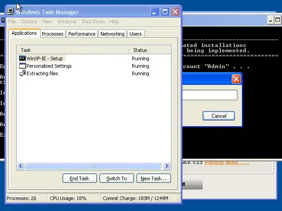Image resolution: width=282 pixels, height=211 pixels.
Task: Open the Shut Down menu
Action: [x=93, y=22]
